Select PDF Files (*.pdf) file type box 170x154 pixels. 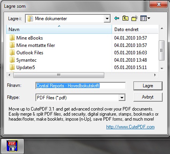[81, 98]
